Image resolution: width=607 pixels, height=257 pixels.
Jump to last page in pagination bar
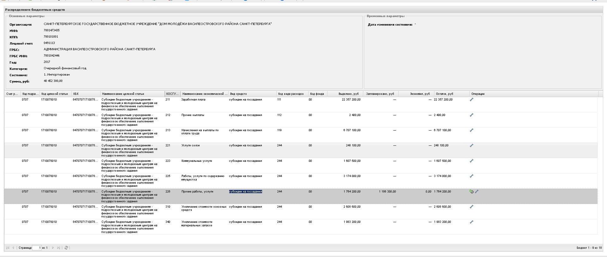pyautogui.click(x=58, y=248)
